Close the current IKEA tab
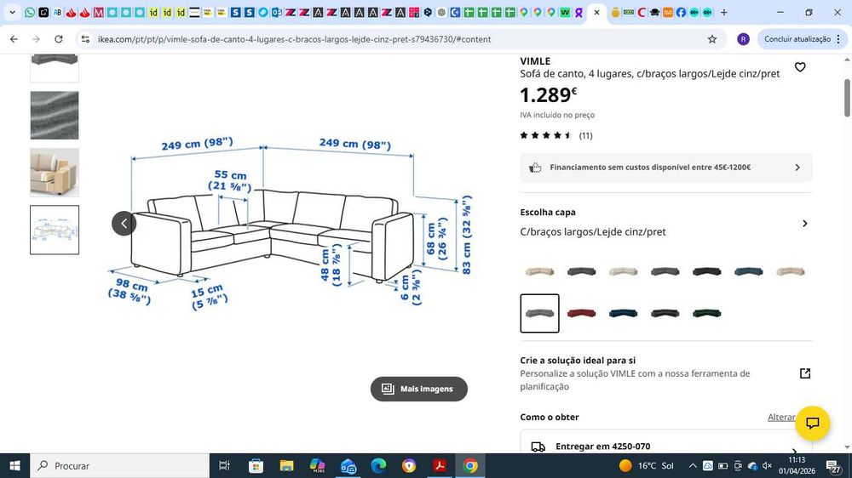Screen dimensions: 852x478 (x=596, y=12)
